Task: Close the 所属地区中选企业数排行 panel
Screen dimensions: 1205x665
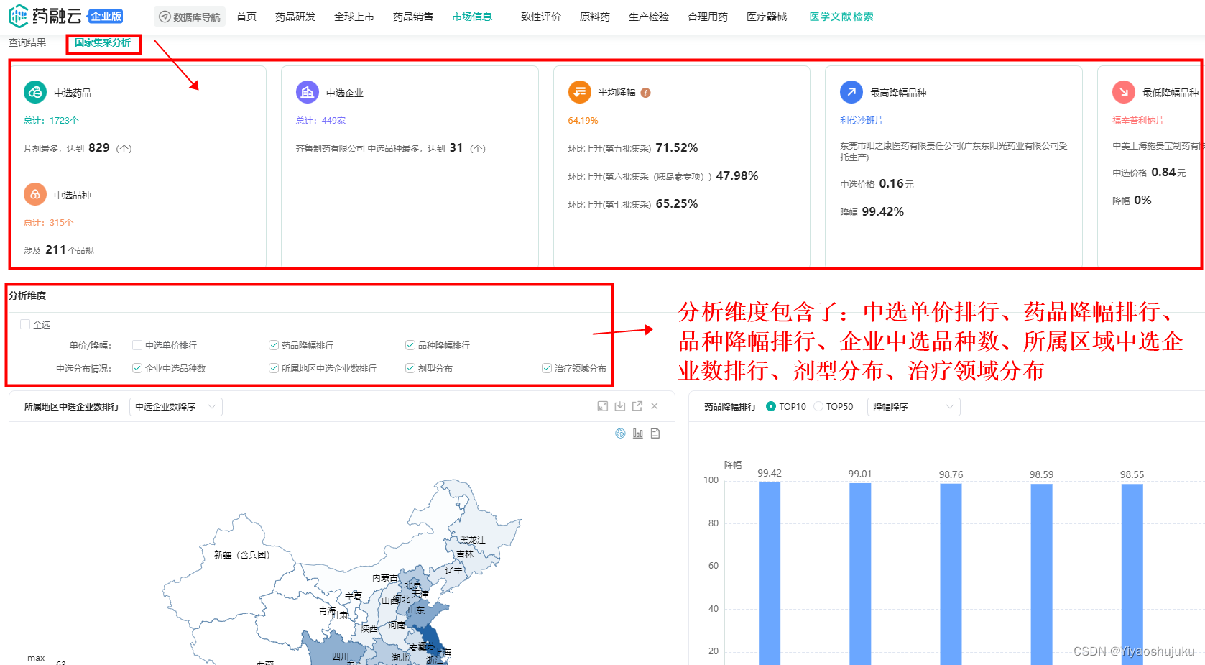Action: click(x=655, y=406)
